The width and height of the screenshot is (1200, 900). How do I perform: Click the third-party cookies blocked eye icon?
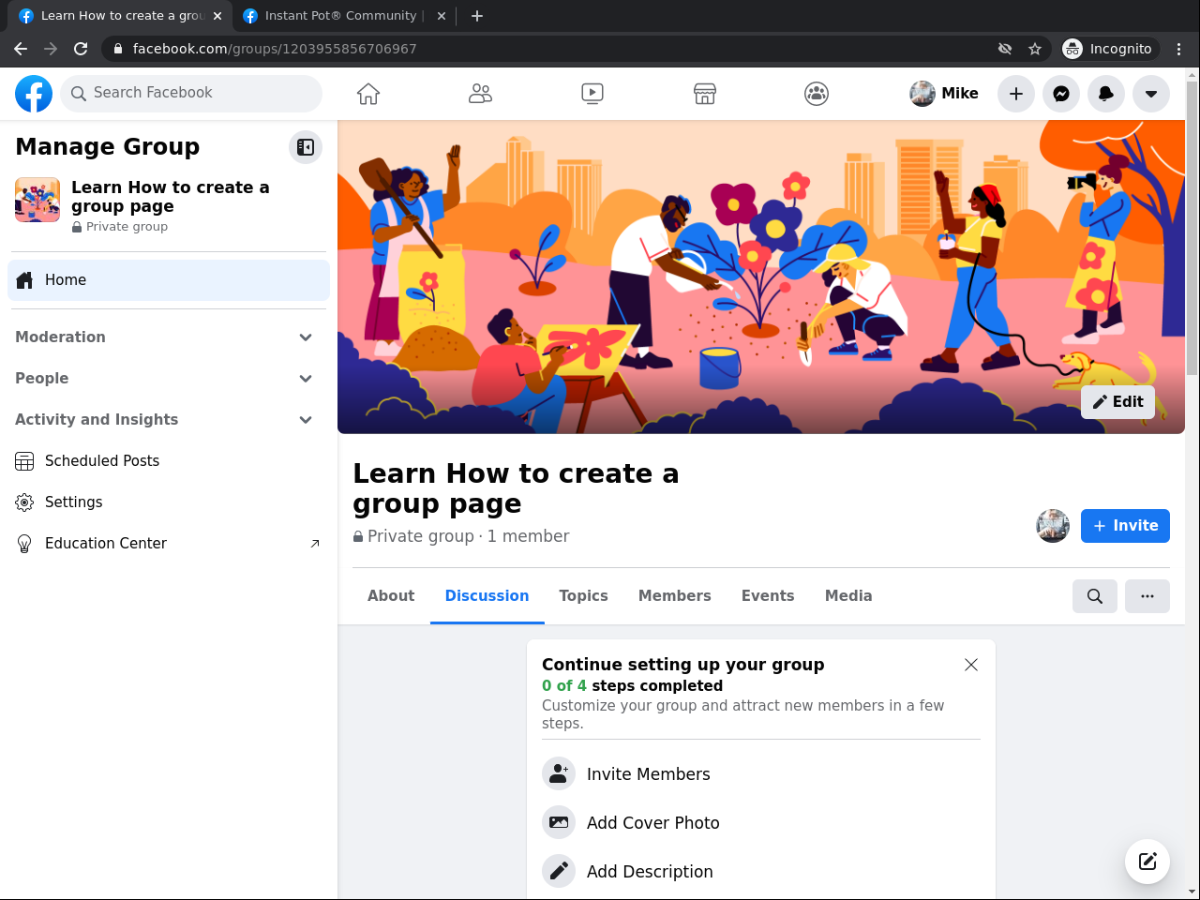point(1005,49)
